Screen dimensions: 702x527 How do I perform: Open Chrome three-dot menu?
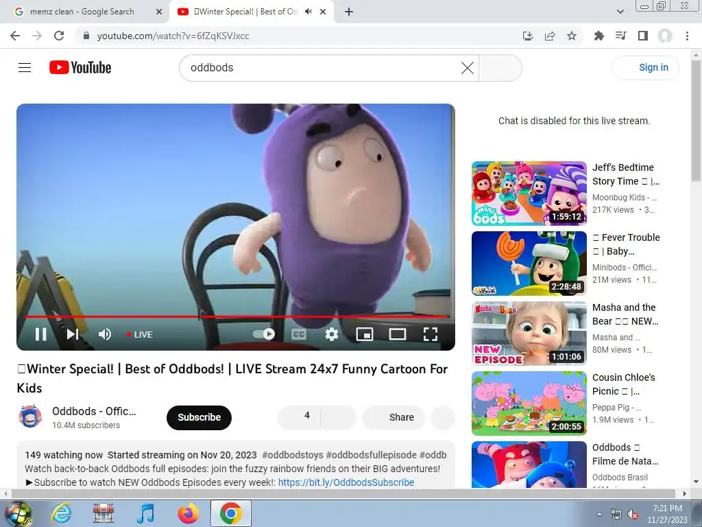[x=687, y=36]
